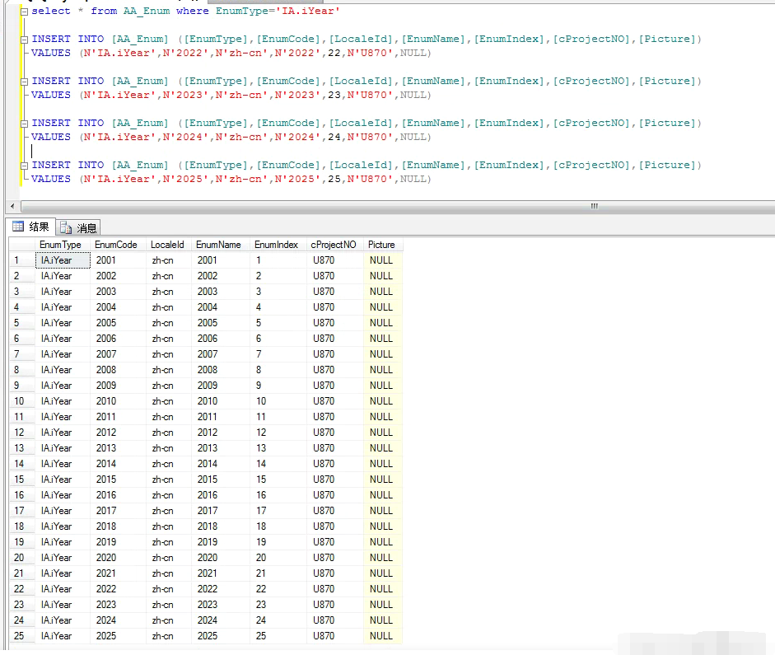Select the Picture column header
Image resolution: width=775 pixels, height=655 pixels.
tap(382, 245)
